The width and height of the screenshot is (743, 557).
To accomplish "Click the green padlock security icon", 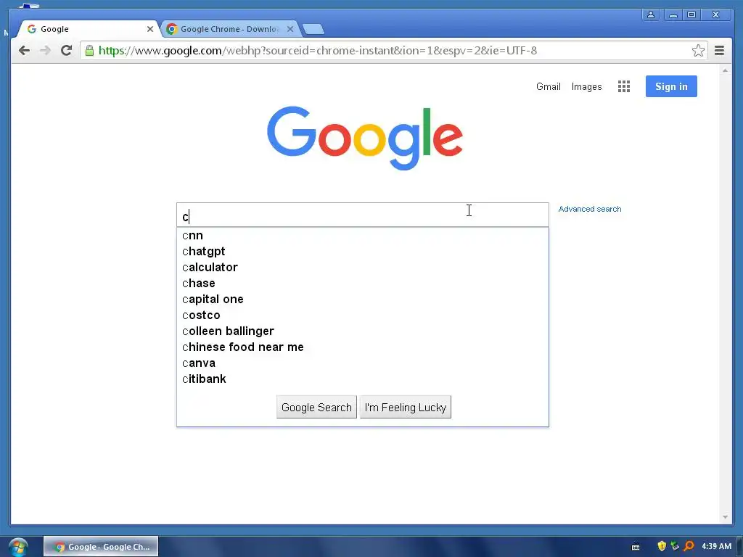I will (89, 51).
